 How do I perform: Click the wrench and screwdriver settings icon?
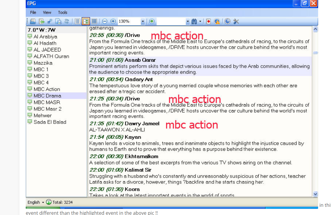[x=236, y=21]
